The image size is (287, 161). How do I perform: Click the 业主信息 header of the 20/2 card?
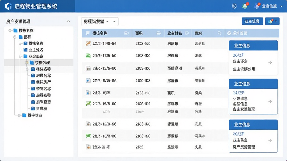(x=253, y=46)
